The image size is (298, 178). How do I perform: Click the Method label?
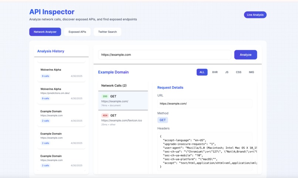click(x=163, y=113)
